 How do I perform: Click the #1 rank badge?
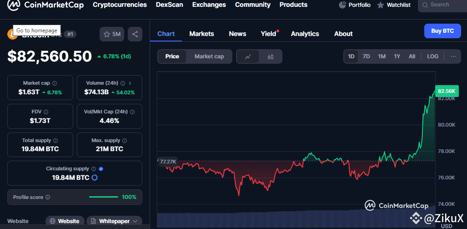coord(70,34)
